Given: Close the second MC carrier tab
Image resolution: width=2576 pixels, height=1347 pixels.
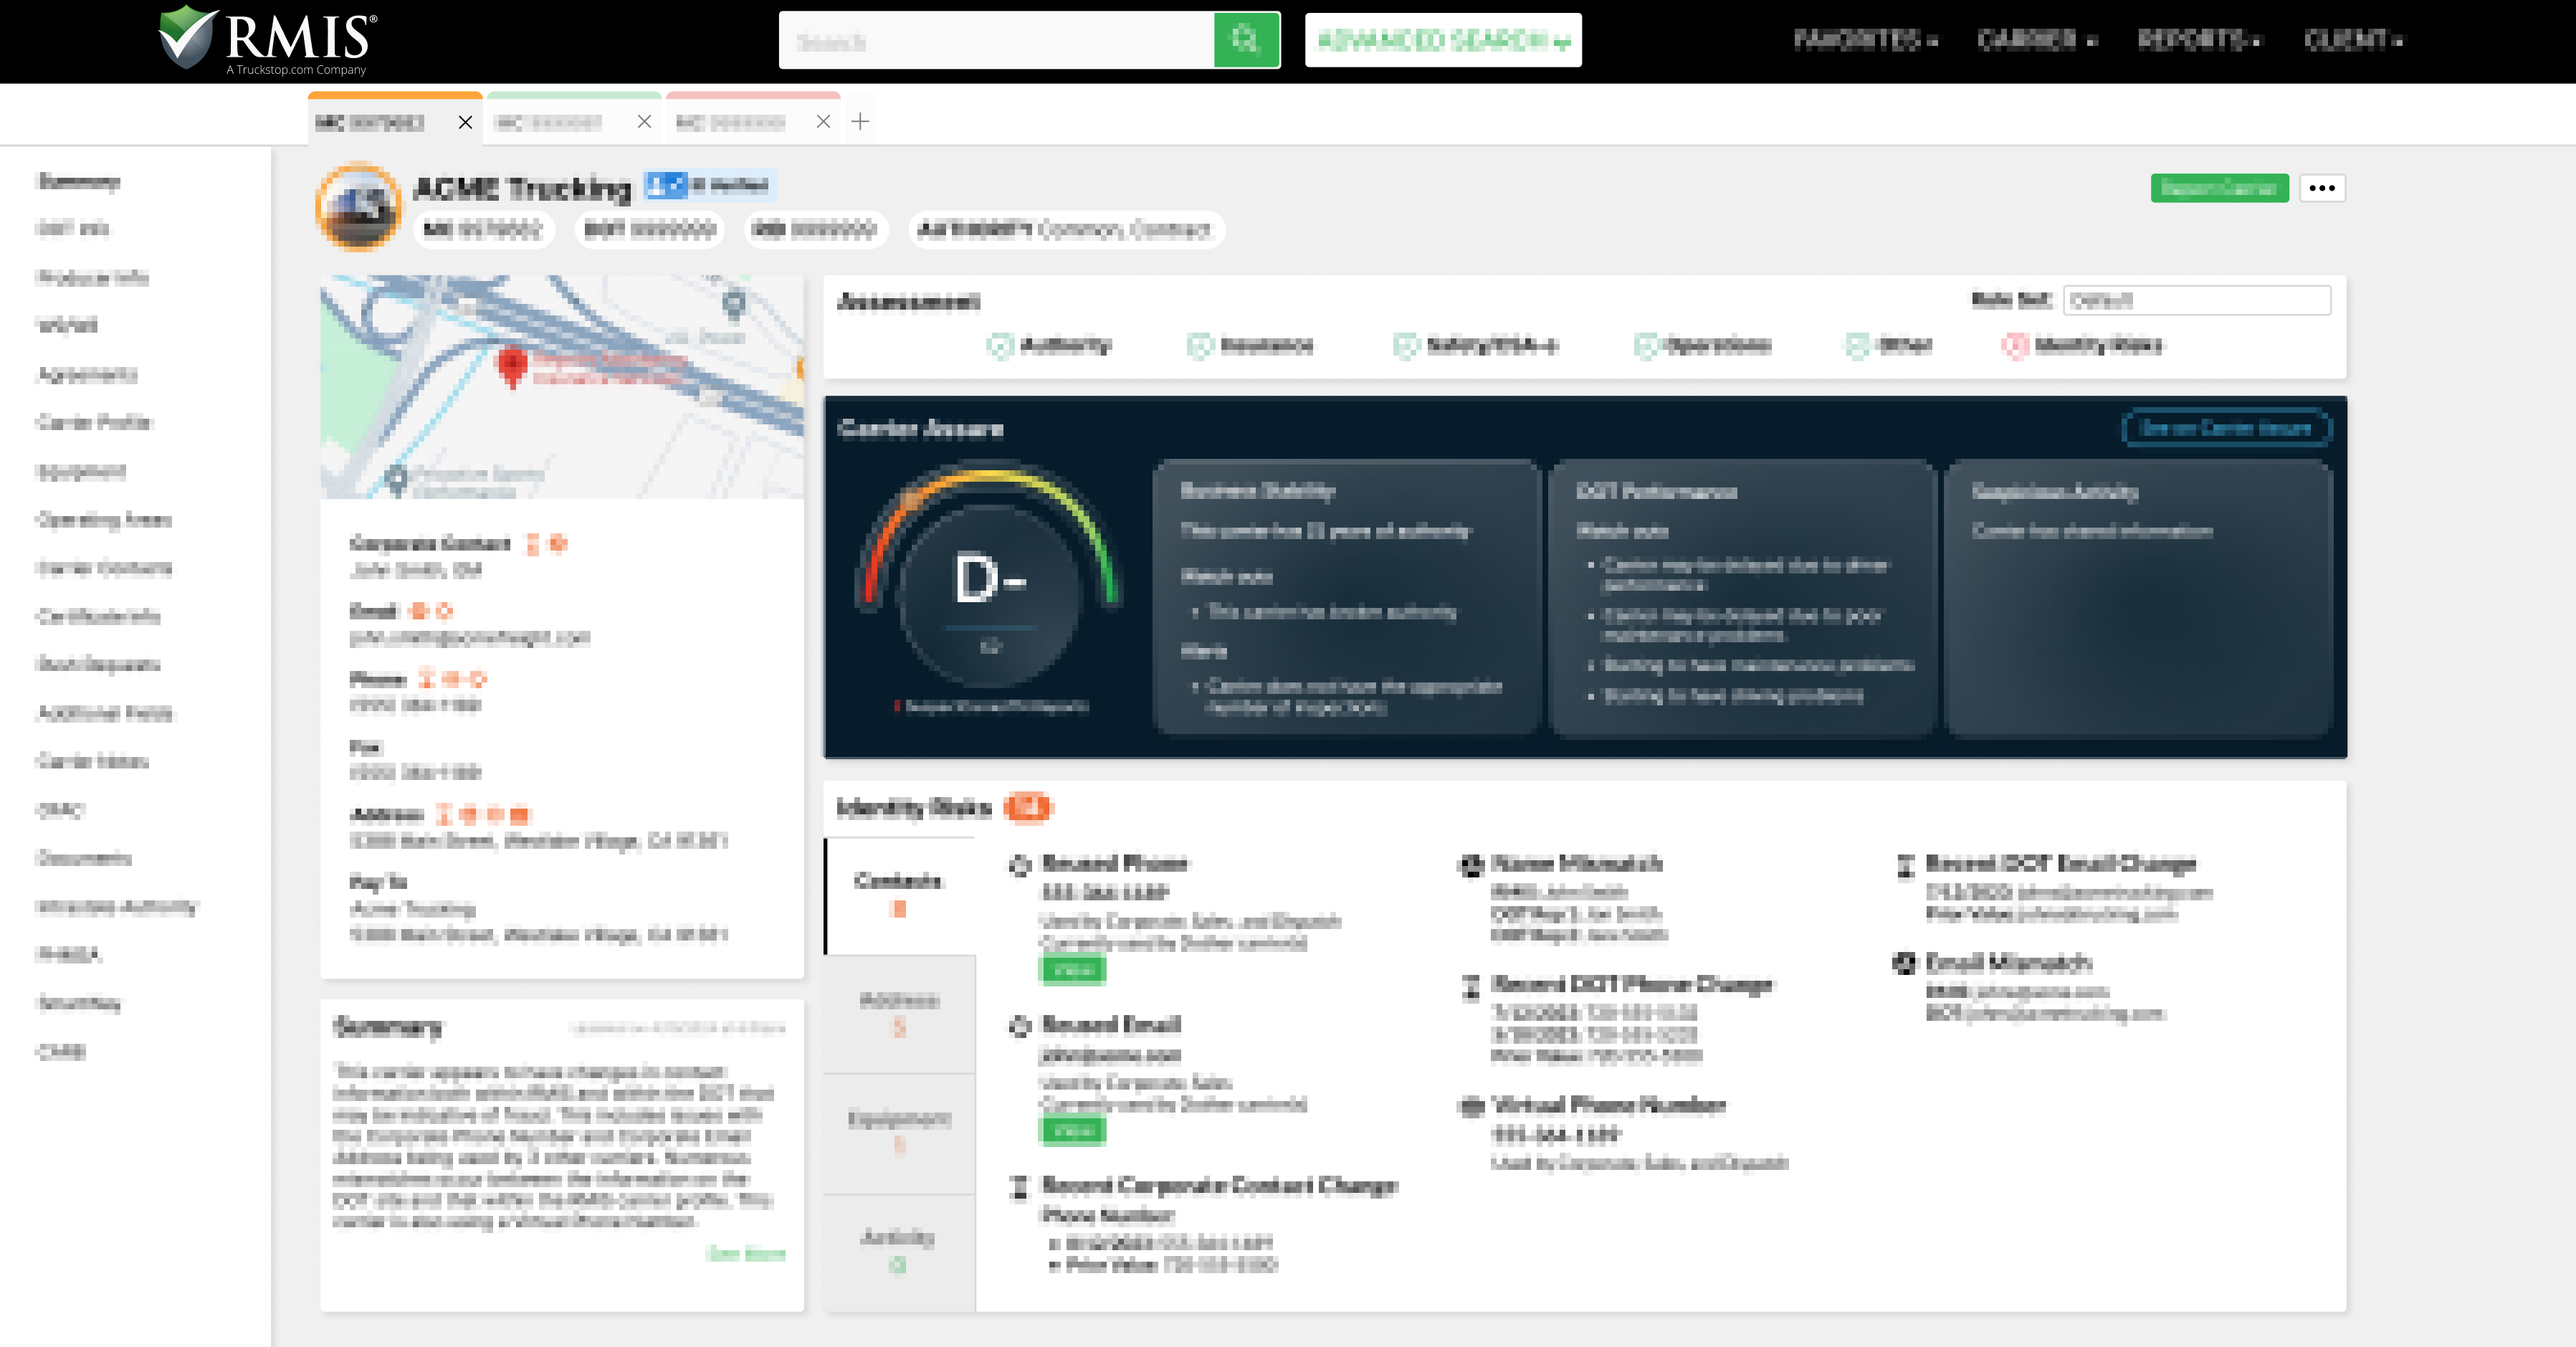Looking at the screenshot, I should (x=644, y=122).
